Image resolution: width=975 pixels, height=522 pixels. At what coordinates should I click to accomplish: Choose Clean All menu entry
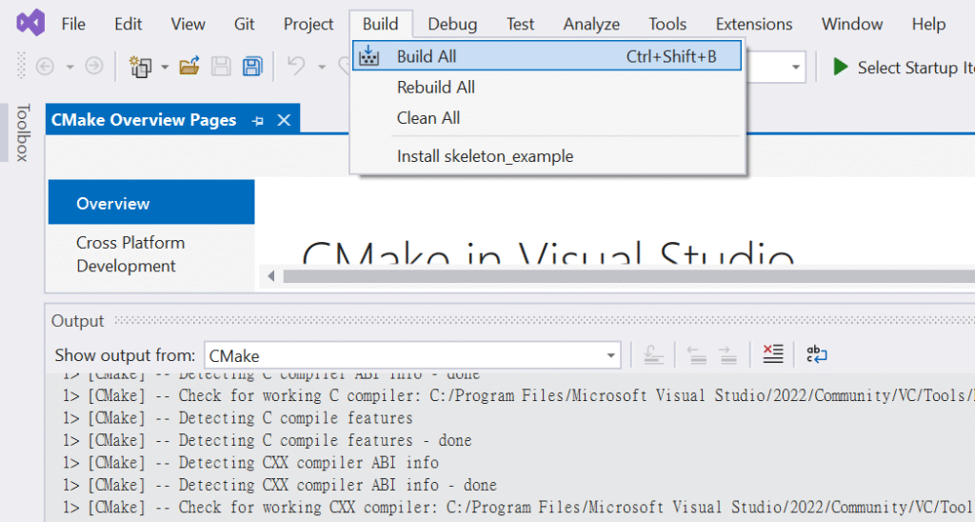click(x=547, y=117)
